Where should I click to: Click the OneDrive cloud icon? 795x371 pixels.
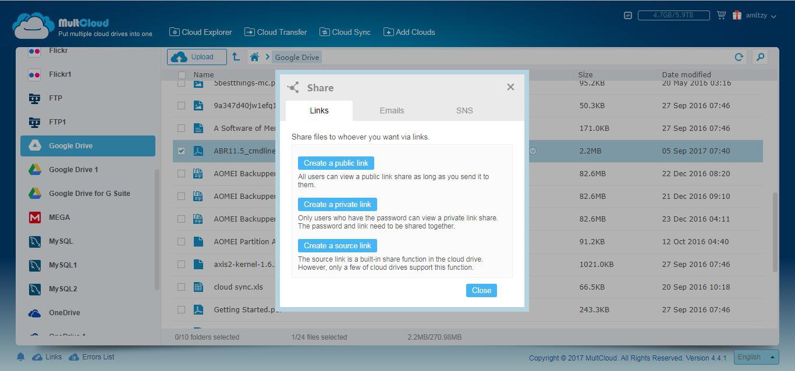click(35, 313)
